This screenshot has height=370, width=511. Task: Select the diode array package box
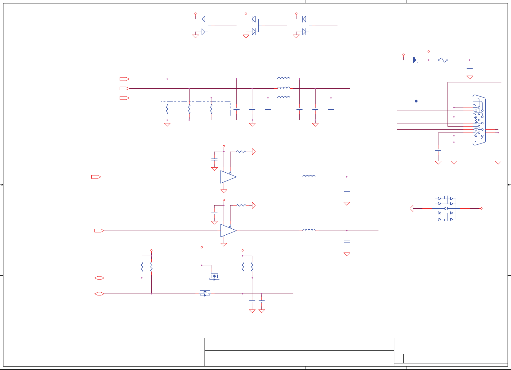pyautogui.click(x=446, y=208)
